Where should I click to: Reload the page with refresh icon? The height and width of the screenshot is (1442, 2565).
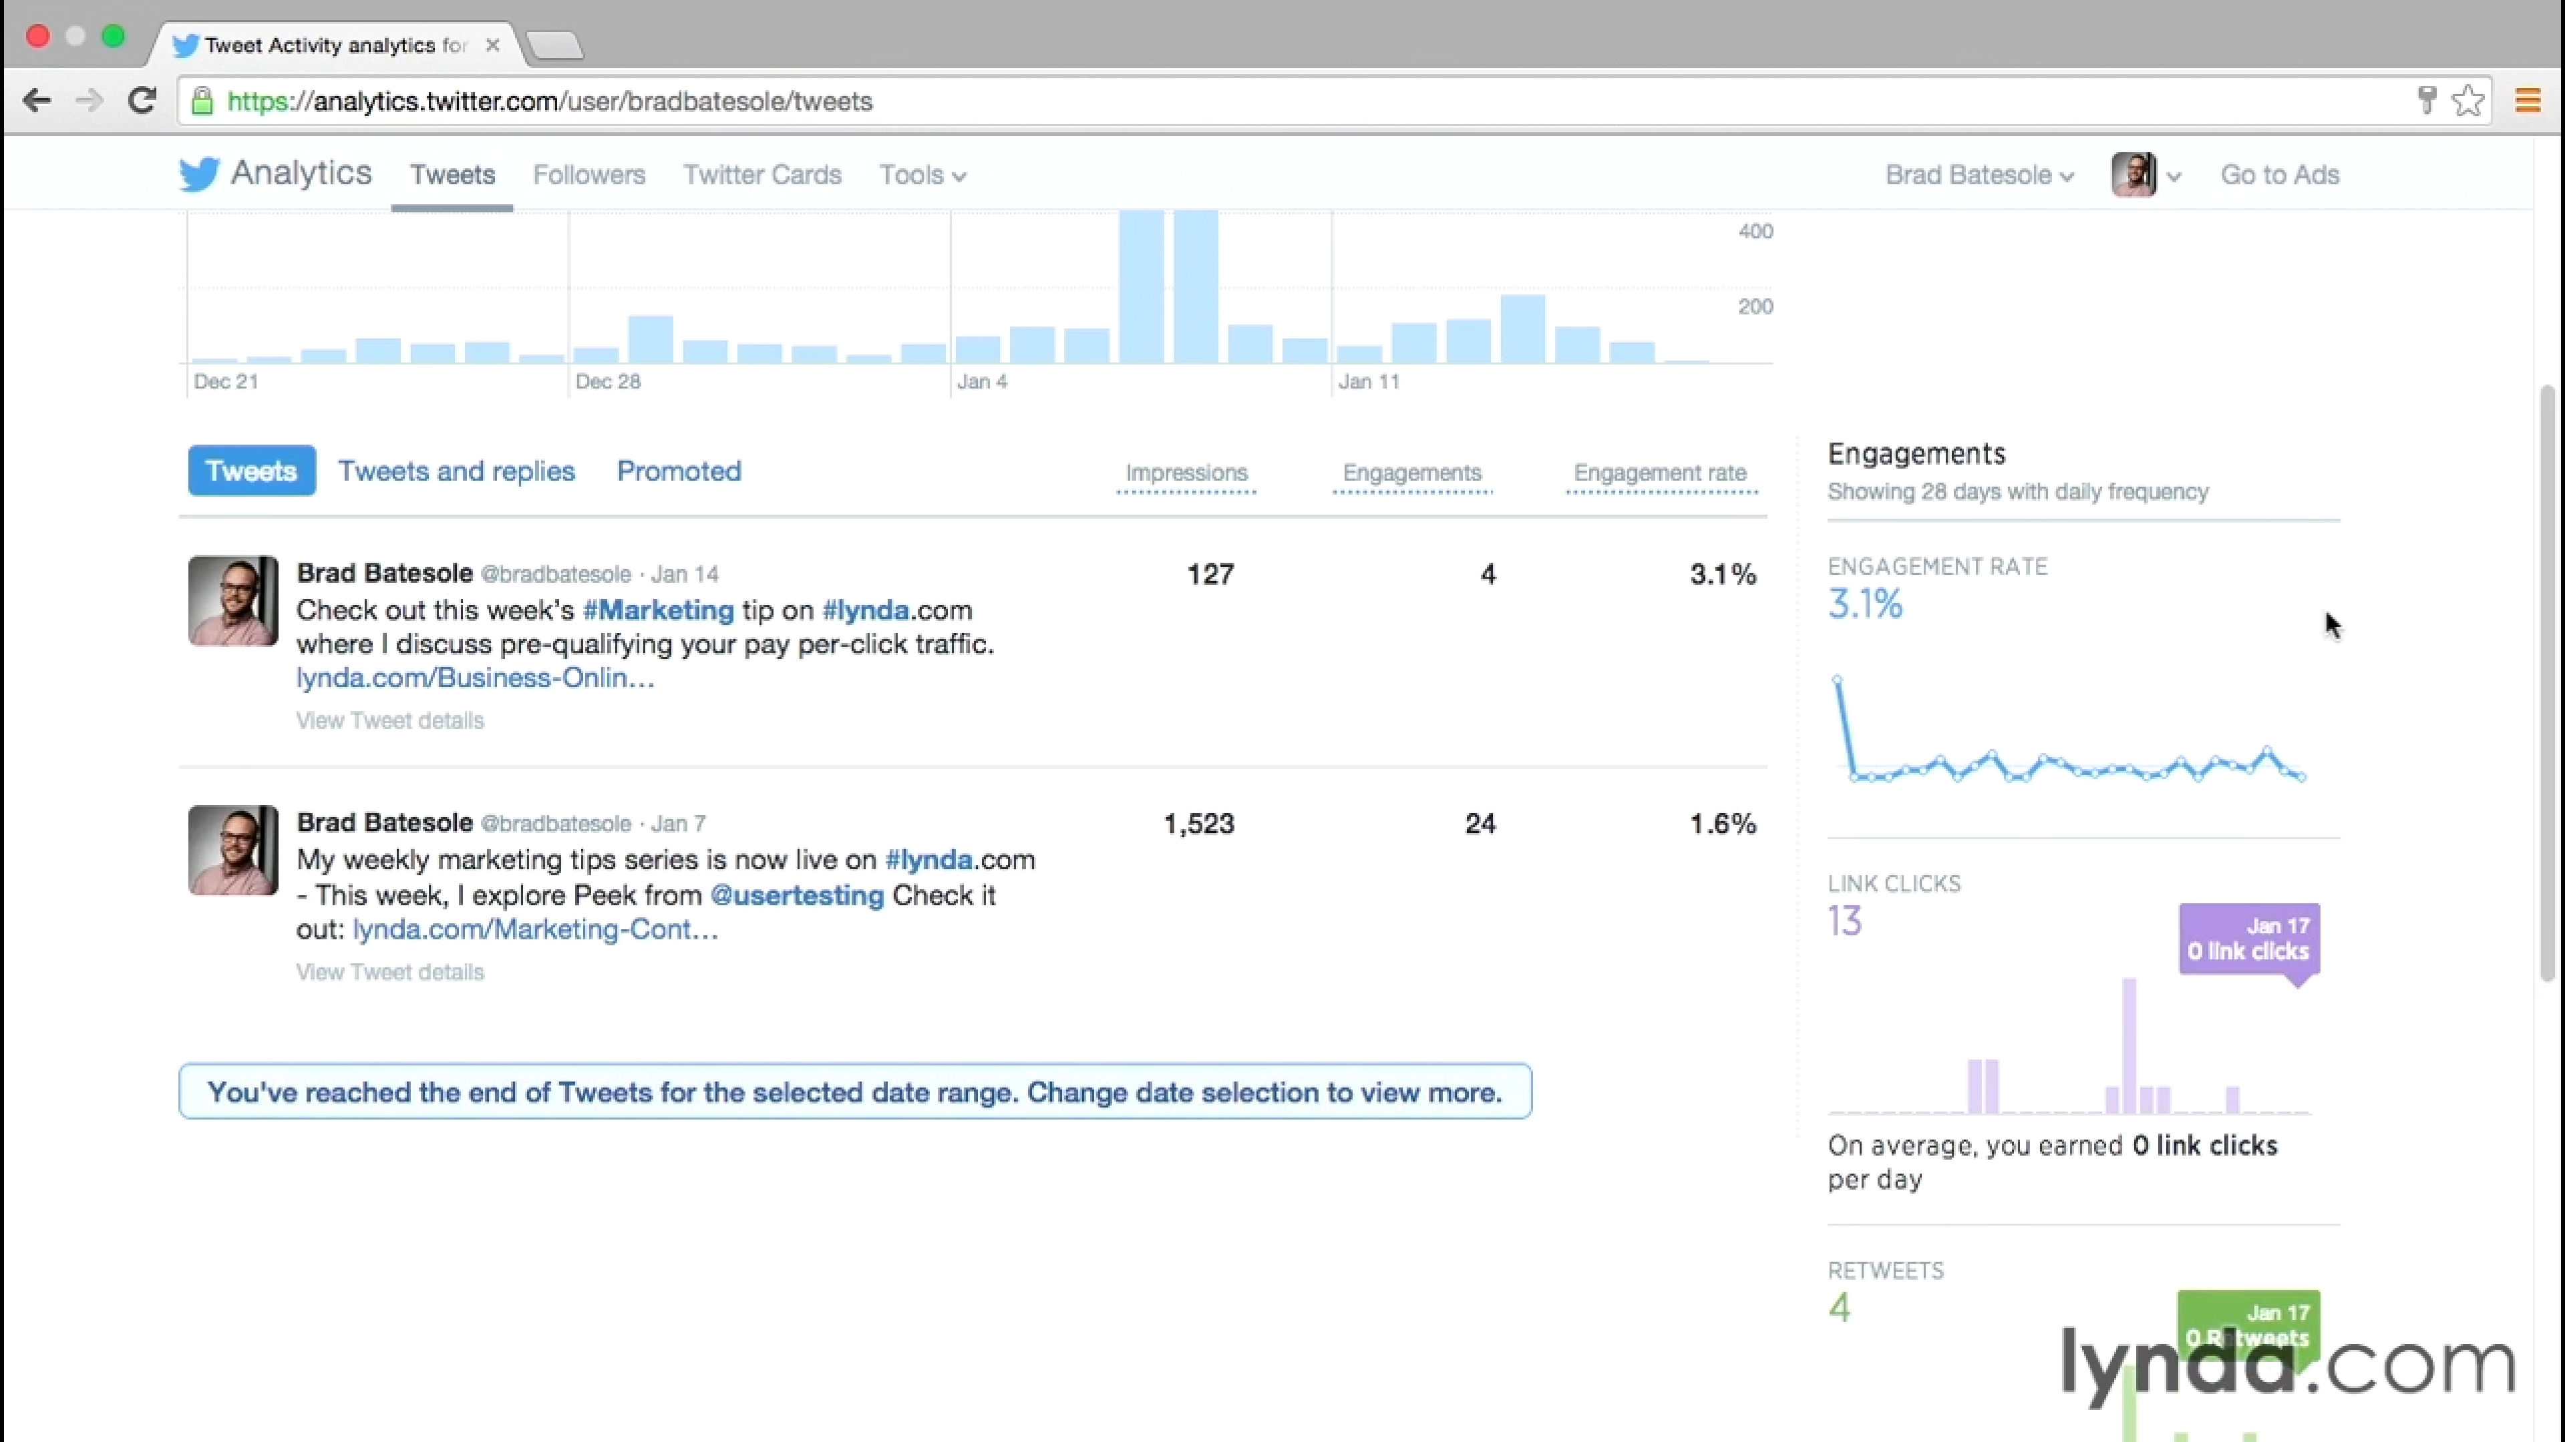[x=142, y=101]
